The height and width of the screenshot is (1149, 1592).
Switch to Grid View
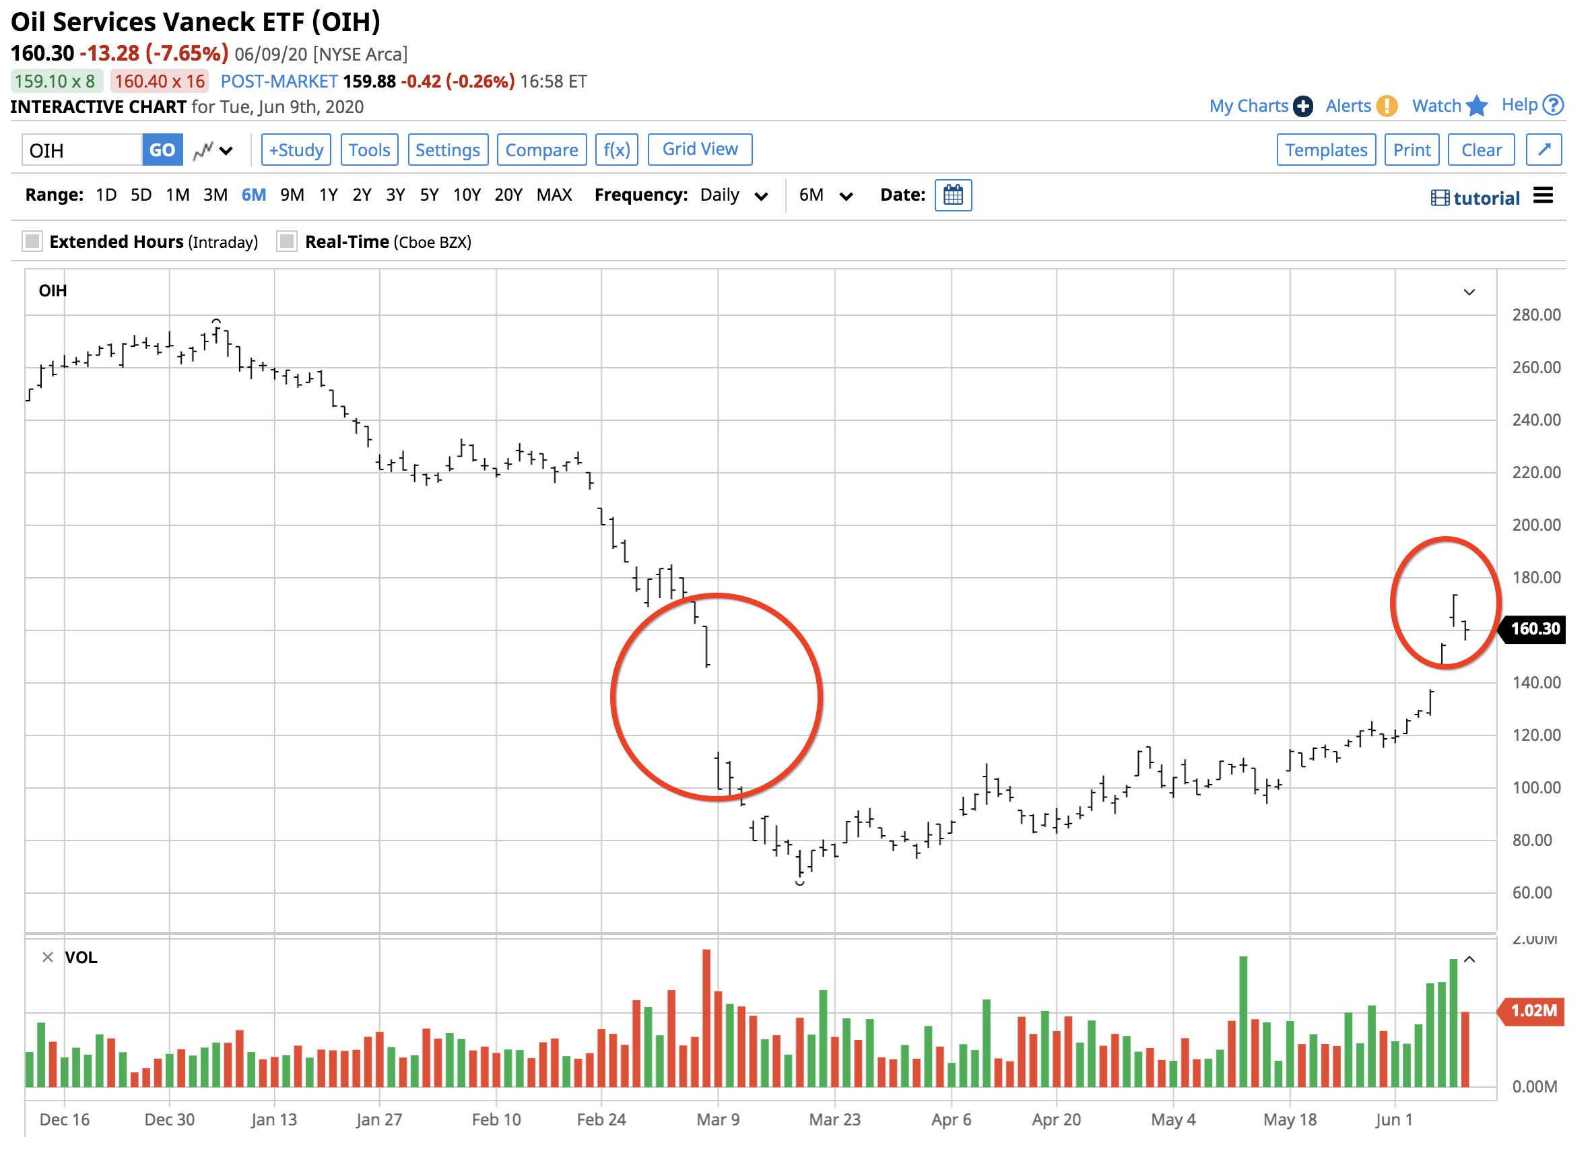click(x=700, y=150)
